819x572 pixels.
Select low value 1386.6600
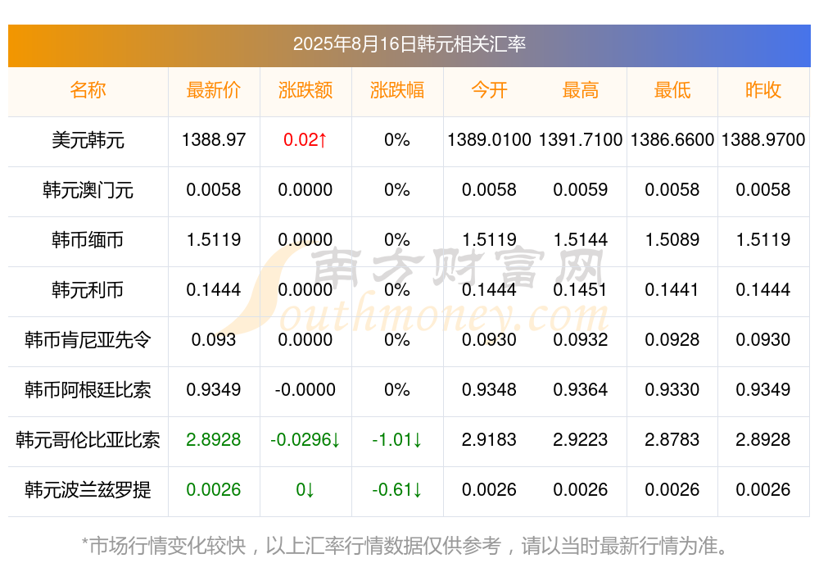coord(672,140)
